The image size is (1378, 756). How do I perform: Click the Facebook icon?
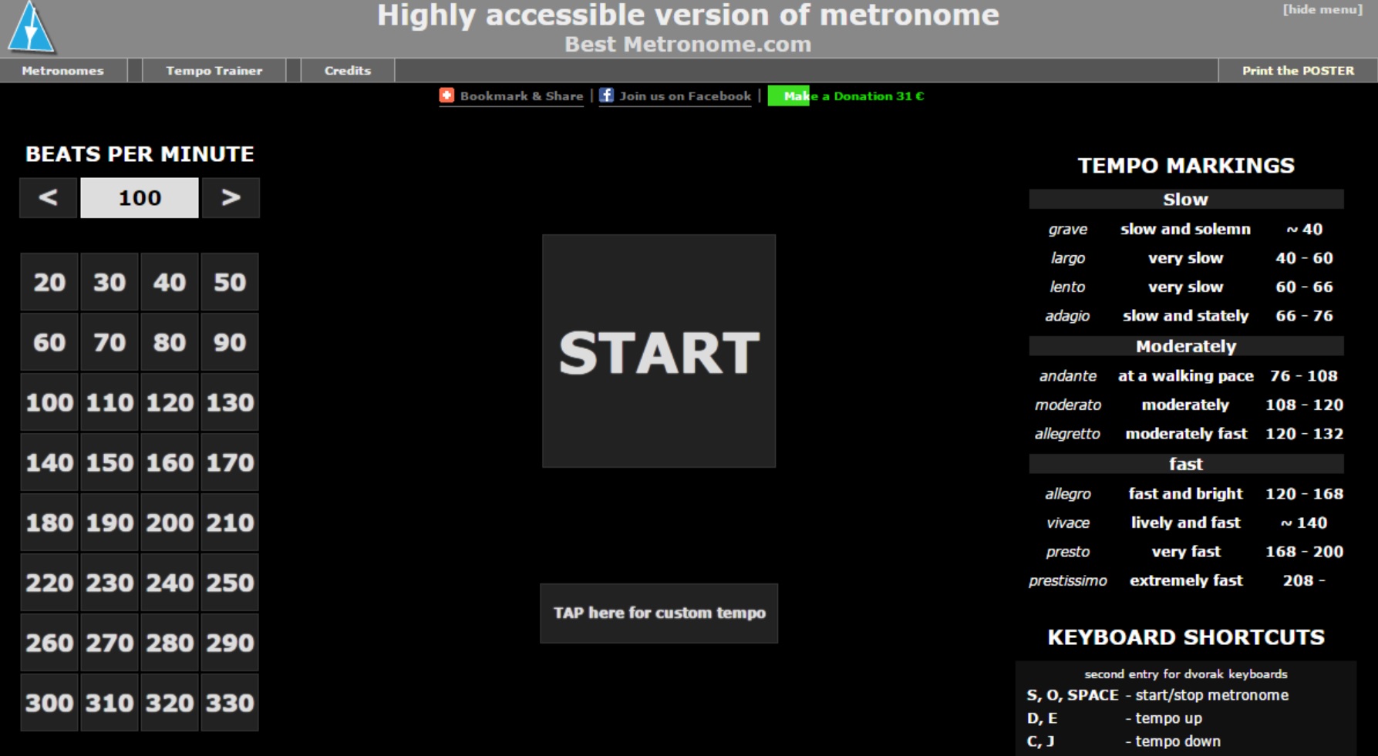tap(606, 96)
